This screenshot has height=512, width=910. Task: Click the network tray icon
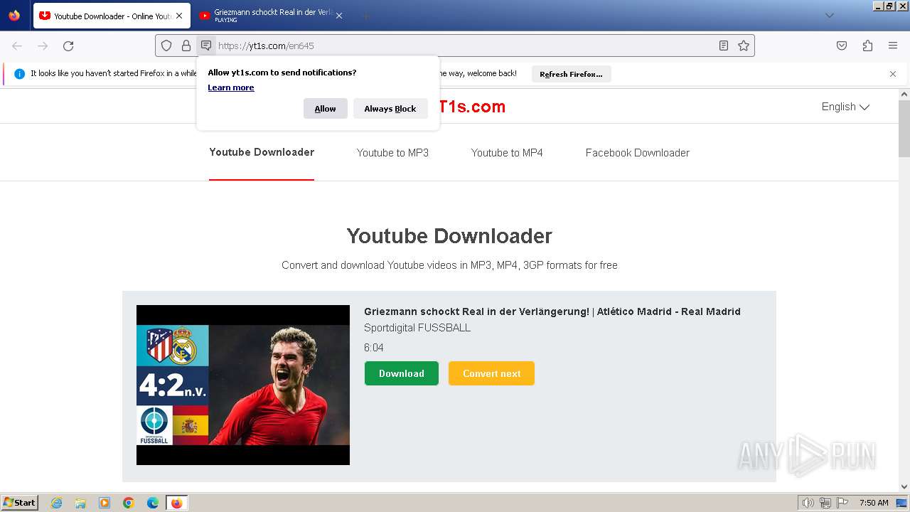point(825,503)
